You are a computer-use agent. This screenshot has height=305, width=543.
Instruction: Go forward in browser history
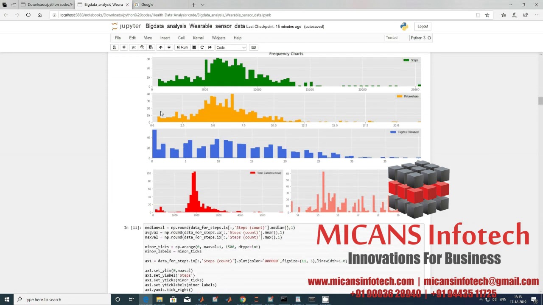pos(17,15)
